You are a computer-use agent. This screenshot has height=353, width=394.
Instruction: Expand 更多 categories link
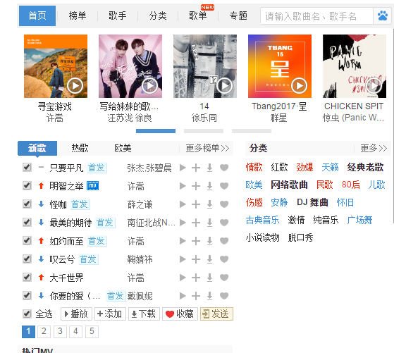click(374, 148)
